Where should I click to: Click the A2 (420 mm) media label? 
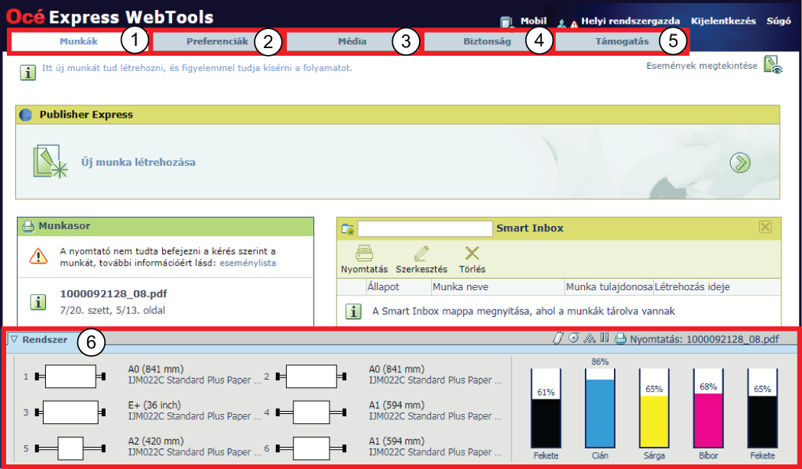coord(155,441)
